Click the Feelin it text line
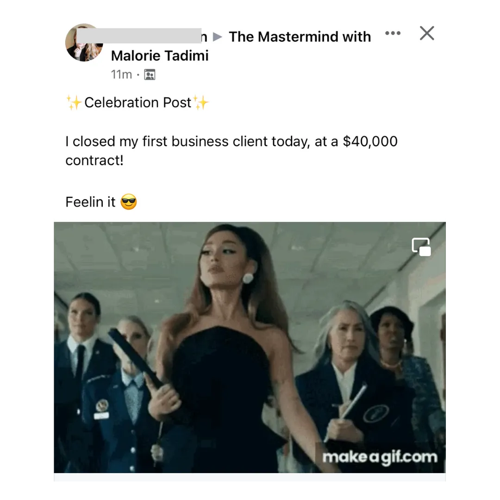This screenshot has height=500, width=500. tap(90, 202)
